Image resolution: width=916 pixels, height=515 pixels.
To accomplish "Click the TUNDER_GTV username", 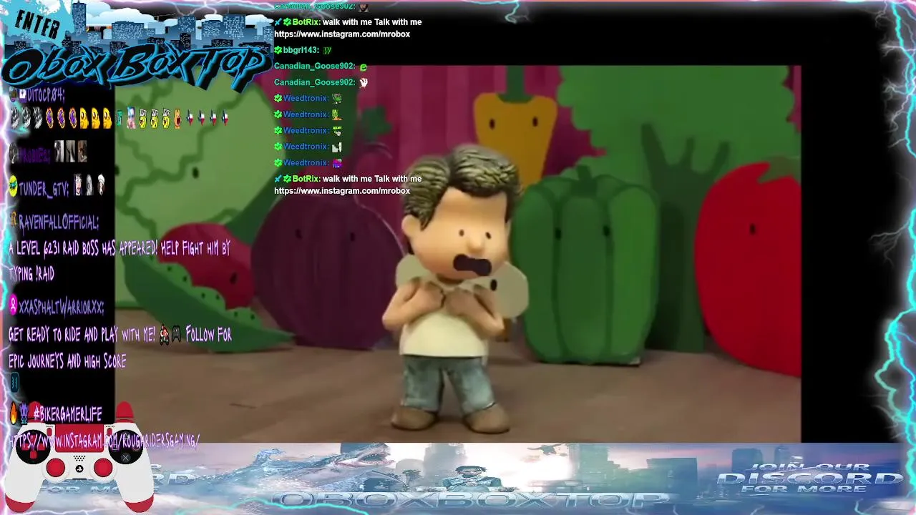I will [x=44, y=190].
